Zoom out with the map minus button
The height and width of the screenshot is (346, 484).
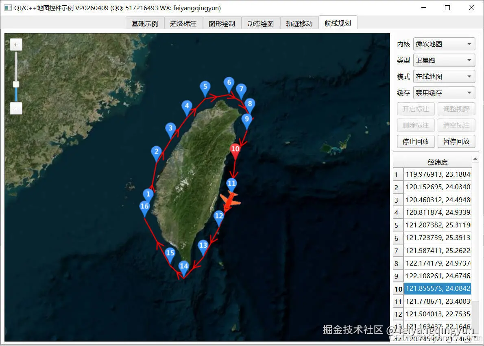[x=16, y=109]
